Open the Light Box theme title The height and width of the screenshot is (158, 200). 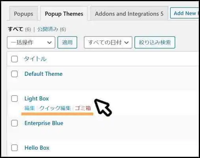point(37,98)
